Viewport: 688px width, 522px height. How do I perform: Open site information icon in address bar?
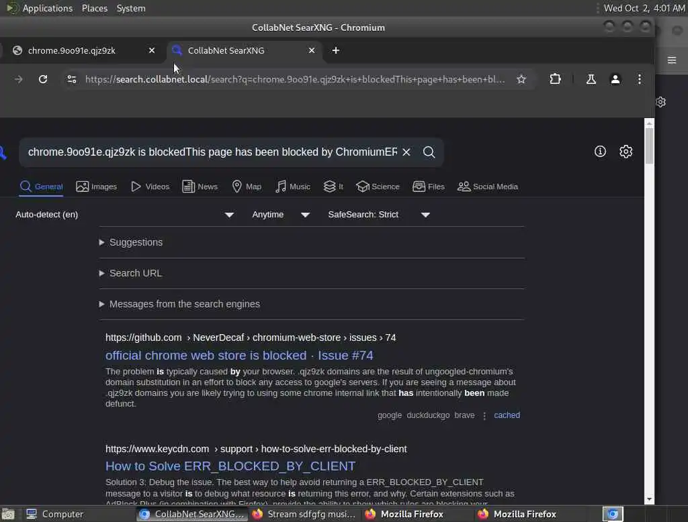(71, 79)
